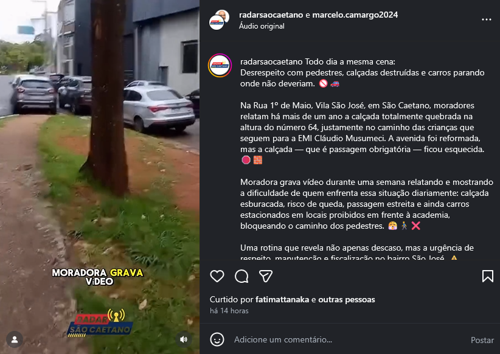Like the post with the heart icon
The width and height of the screenshot is (500, 354).
217,276
